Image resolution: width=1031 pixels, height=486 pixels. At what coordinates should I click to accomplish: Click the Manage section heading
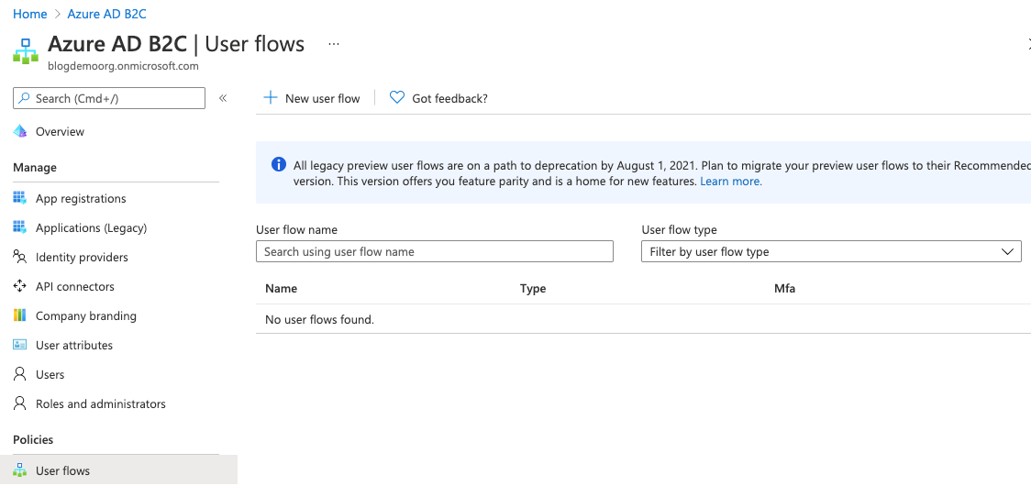pos(35,167)
